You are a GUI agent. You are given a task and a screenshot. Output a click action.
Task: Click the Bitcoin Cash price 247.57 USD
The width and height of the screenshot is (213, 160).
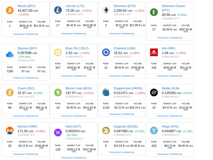point(74,93)
